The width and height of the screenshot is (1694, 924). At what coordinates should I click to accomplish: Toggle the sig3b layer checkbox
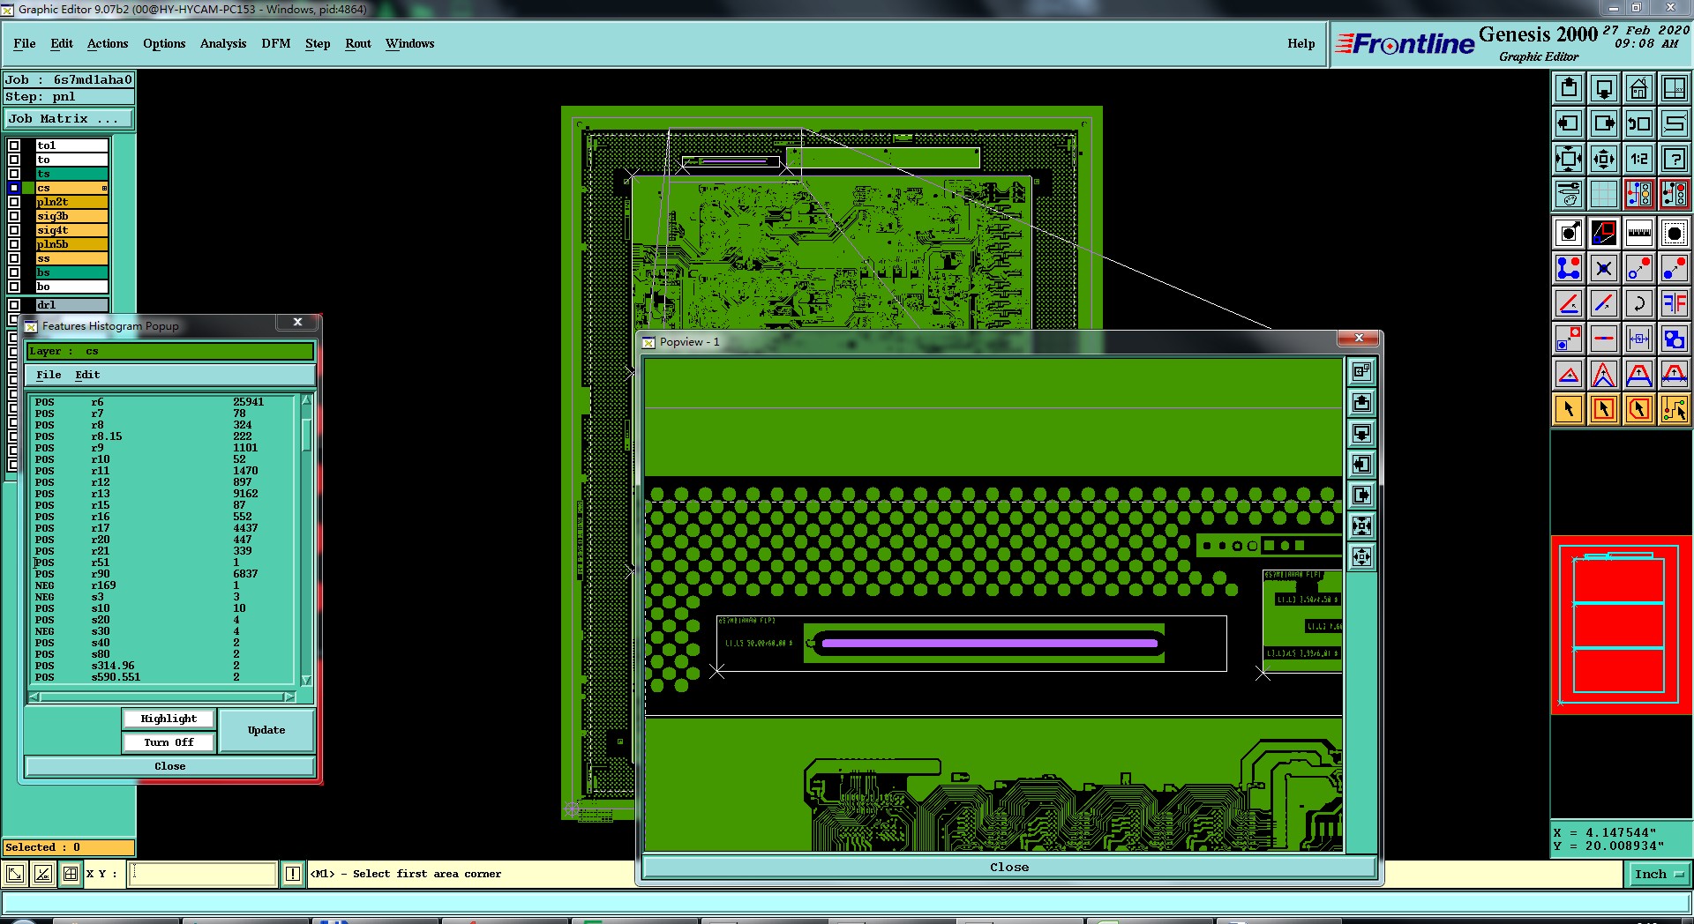click(x=14, y=216)
